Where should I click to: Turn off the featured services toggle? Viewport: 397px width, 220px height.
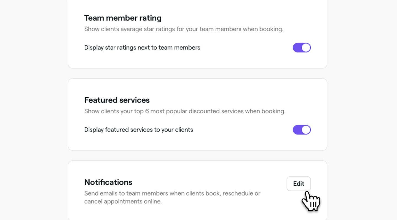click(x=302, y=130)
